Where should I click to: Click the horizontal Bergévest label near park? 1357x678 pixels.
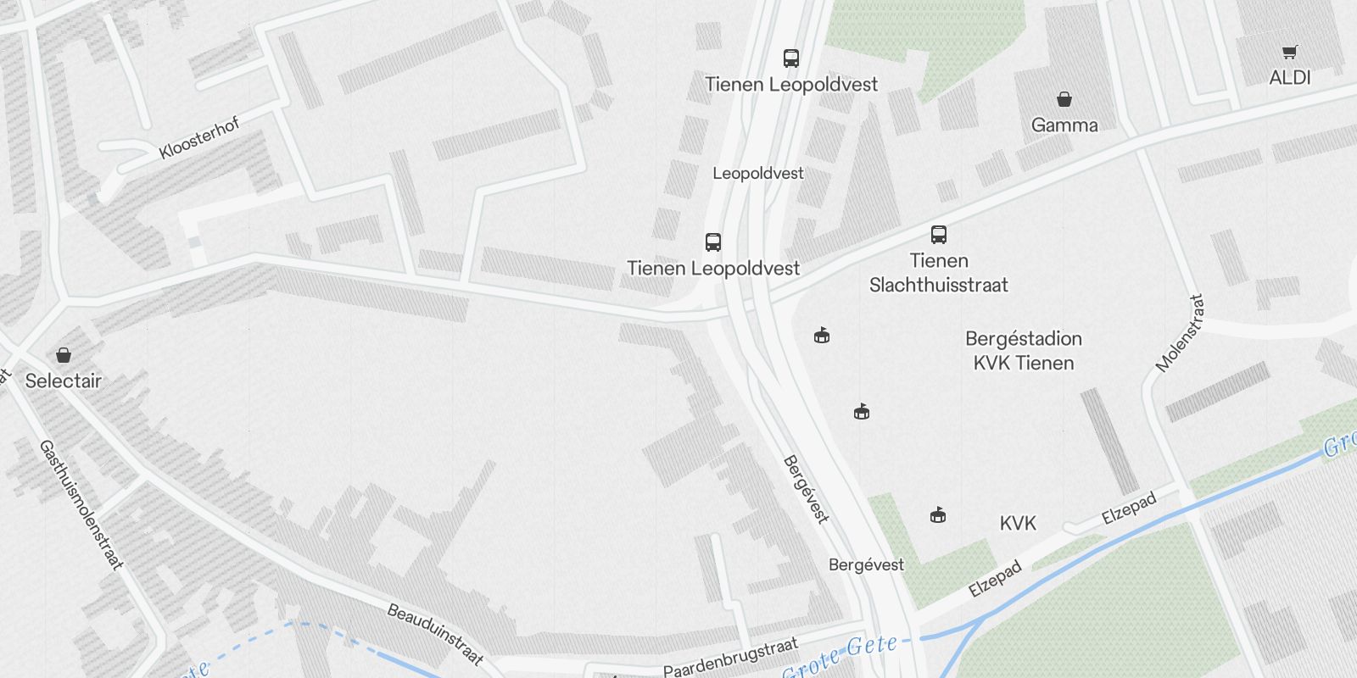tap(866, 564)
